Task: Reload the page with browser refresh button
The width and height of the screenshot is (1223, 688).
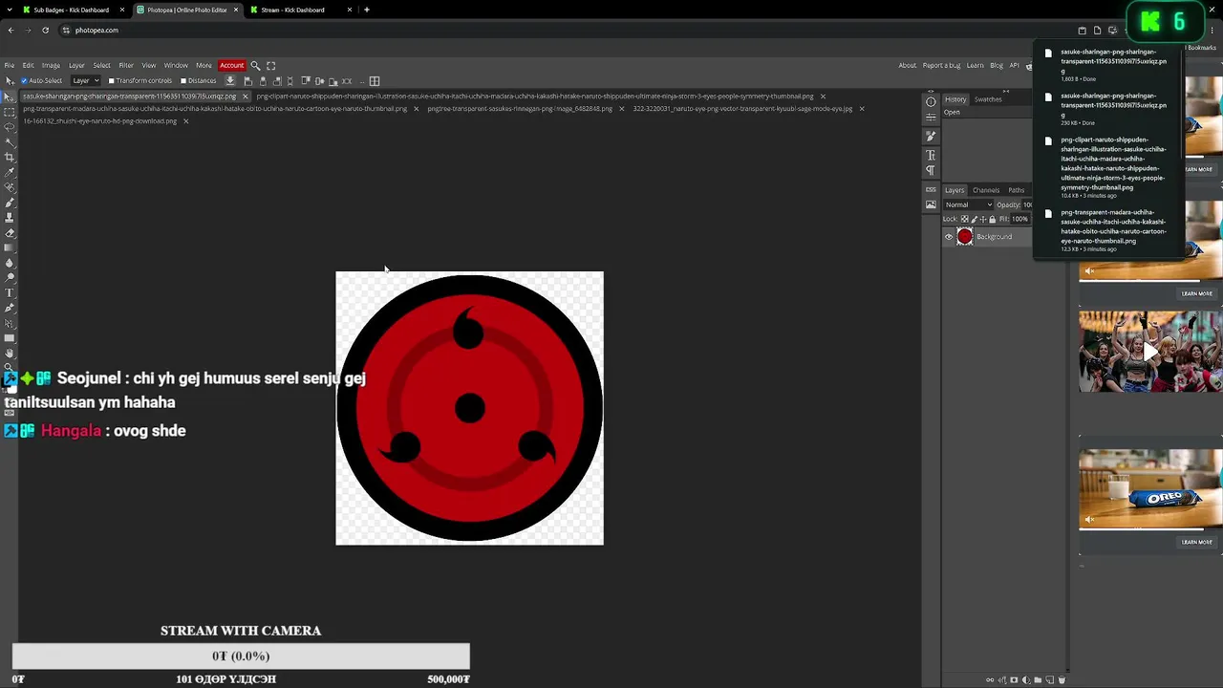Action: (45, 30)
